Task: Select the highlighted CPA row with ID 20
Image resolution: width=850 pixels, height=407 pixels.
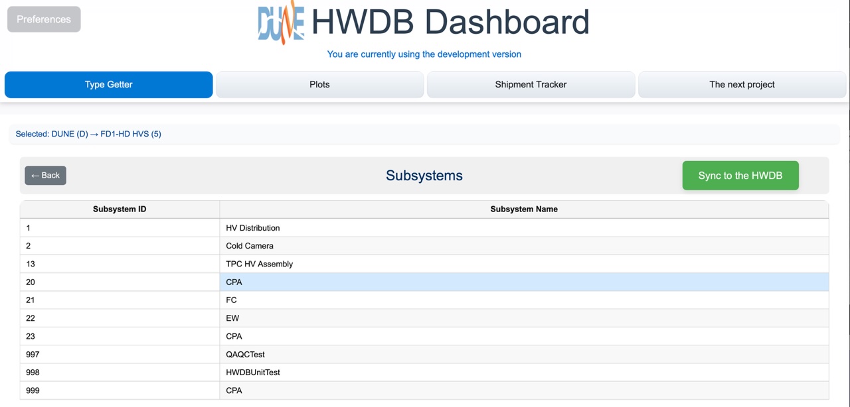Action: pos(234,282)
